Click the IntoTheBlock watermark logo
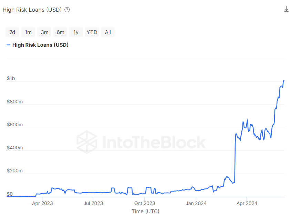The height and width of the screenshot is (218, 291). click(x=87, y=142)
